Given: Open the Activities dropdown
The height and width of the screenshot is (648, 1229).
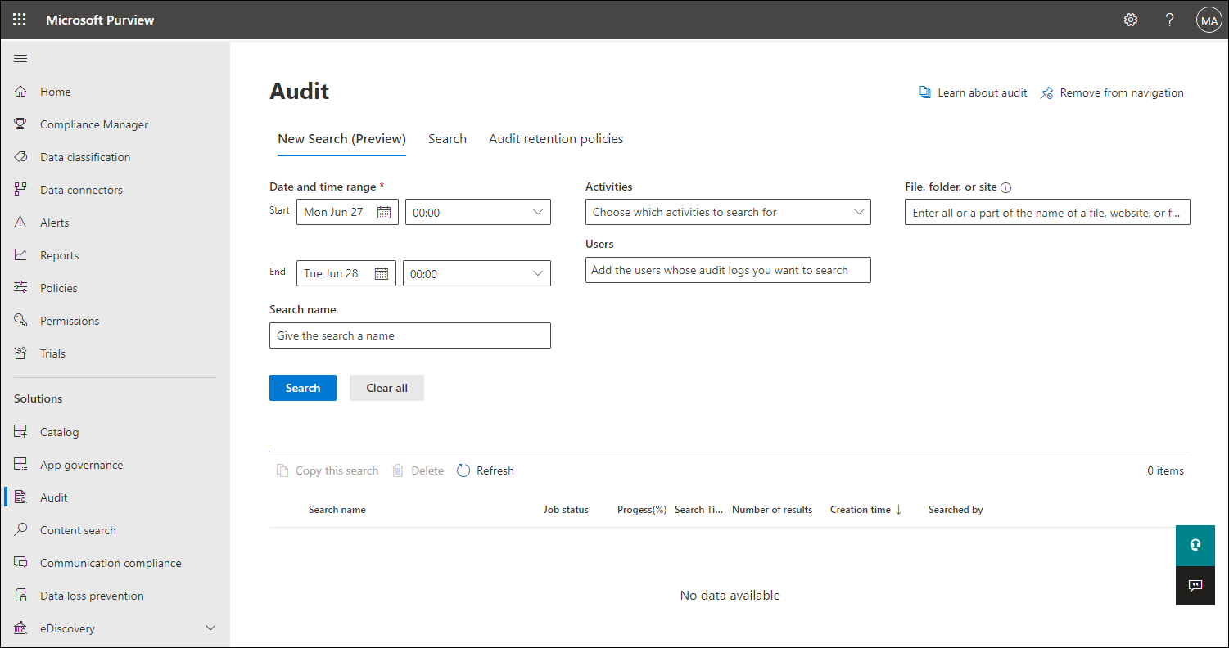Looking at the screenshot, I should tap(727, 212).
